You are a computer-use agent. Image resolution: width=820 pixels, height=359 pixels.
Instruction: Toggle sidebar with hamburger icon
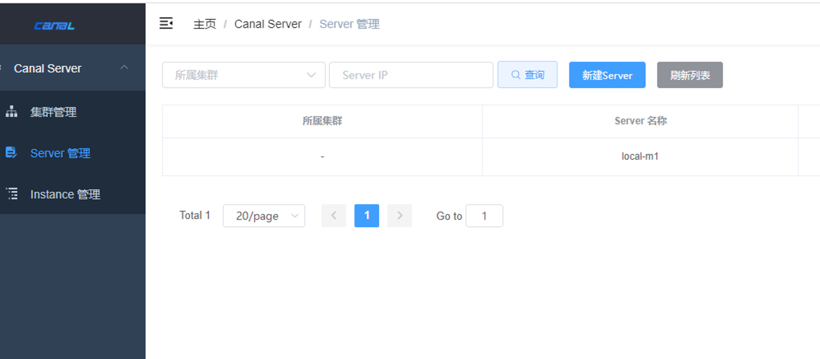click(166, 23)
